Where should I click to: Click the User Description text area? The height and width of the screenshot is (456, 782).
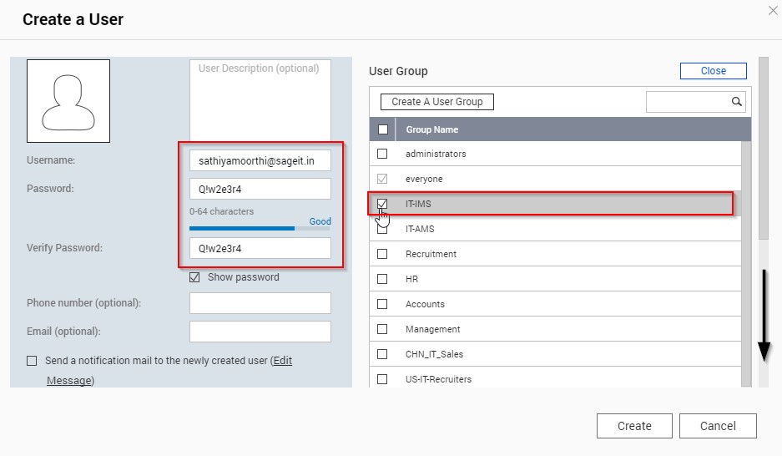pos(260,100)
